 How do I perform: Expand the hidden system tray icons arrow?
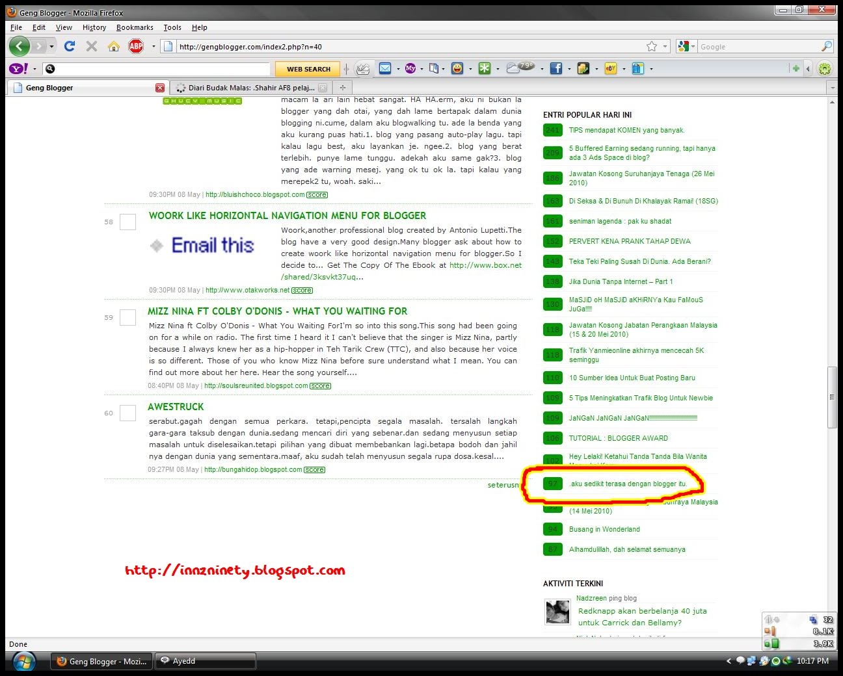(x=729, y=661)
